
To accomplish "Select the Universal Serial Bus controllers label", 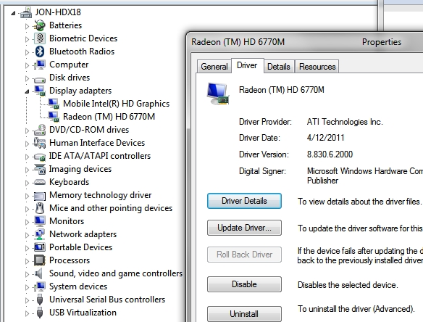I will pos(107,300).
